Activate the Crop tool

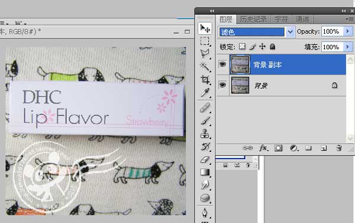(x=205, y=79)
